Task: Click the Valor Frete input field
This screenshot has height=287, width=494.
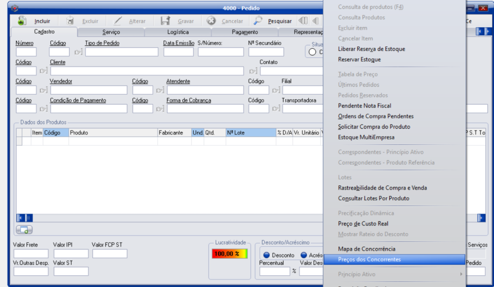Action: point(31,254)
